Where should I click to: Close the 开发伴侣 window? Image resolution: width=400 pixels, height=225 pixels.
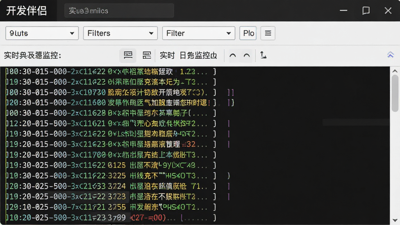click(388, 11)
